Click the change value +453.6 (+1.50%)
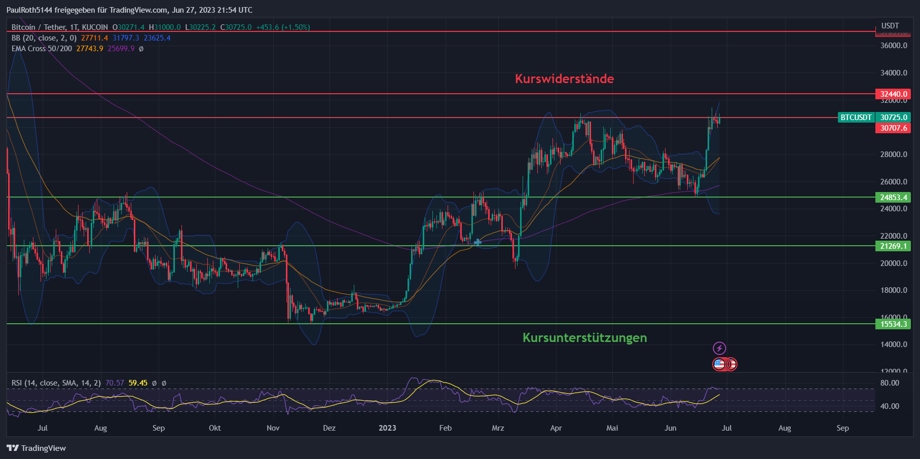 coord(283,27)
